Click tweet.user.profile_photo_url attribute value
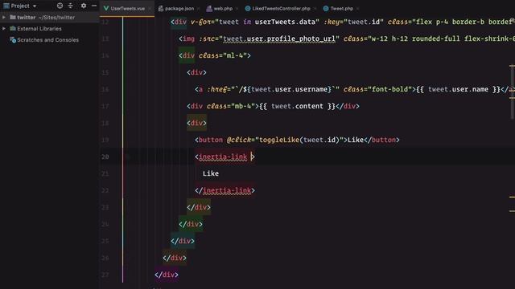Viewport: 515px width, 289px height. click(x=279, y=39)
